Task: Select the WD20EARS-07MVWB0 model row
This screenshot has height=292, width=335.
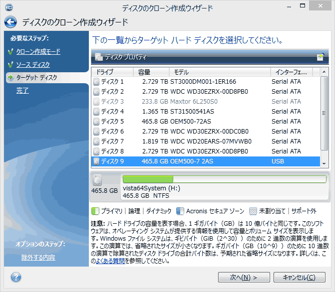Action: click(206, 142)
